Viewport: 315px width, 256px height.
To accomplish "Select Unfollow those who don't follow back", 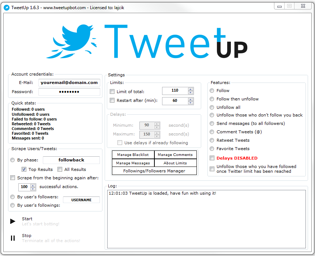I will pyautogui.click(x=212, y=115).
